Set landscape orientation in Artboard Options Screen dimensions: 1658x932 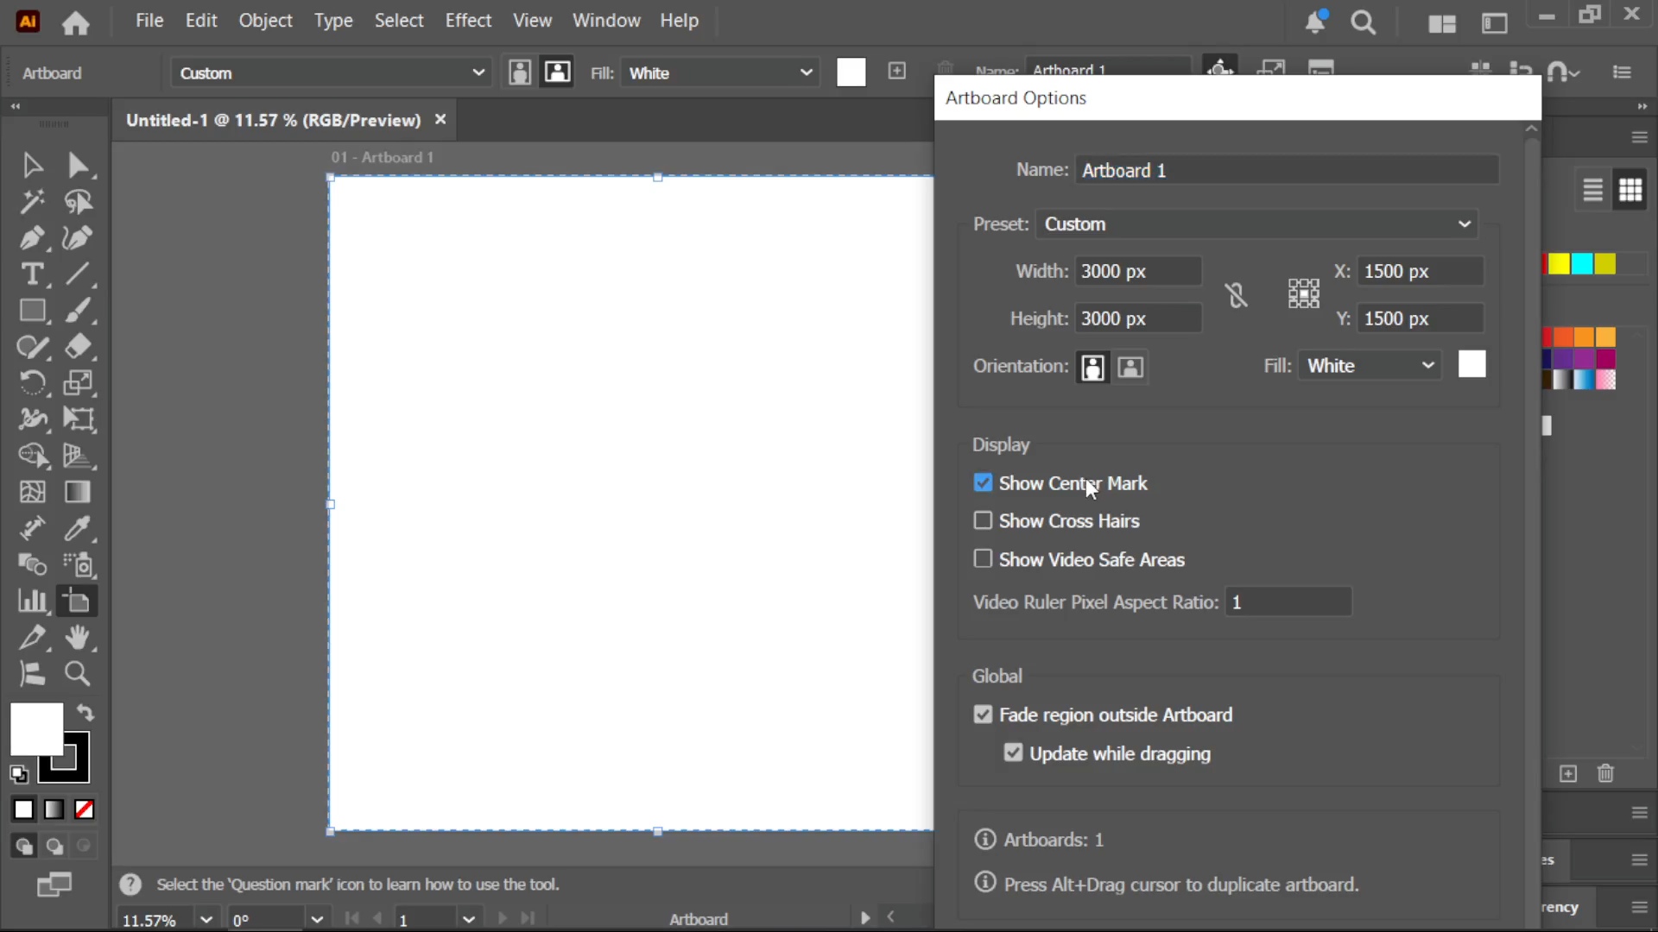1131,368
